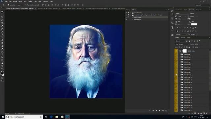Open File Explorer from taskbar
Screen dimensions: 211x119
57,117
